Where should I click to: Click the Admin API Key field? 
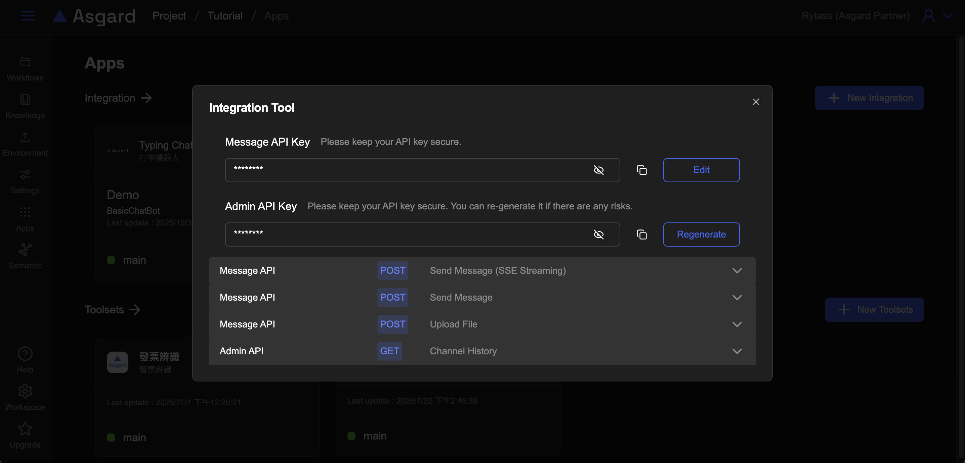tap(408, 235)
